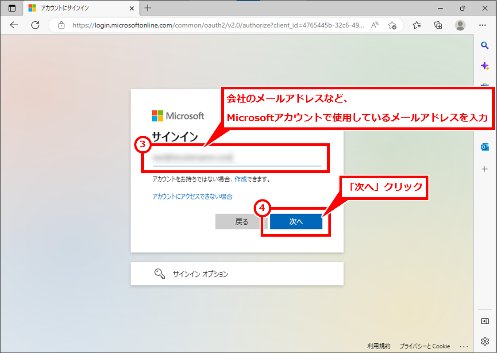Select the アカウントにサインイン tab

pos(81,8)
